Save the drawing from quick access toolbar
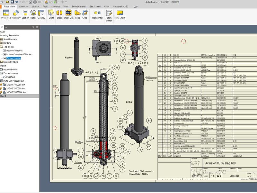The image size is (257, 193). (x=12, y=2)
